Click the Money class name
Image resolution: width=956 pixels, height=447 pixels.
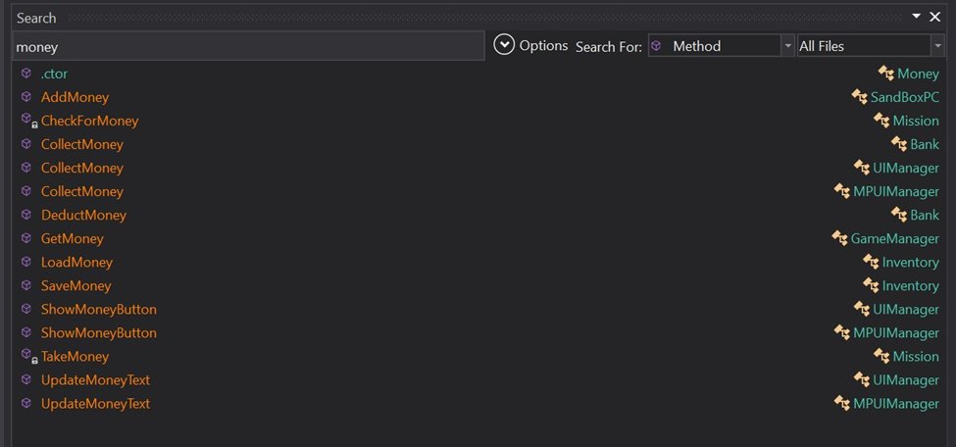(x=918, y=74)
